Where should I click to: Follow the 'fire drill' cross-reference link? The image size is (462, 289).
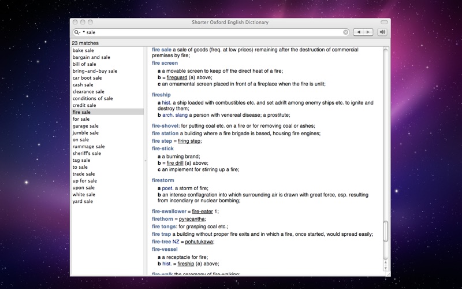pos(175,163)
